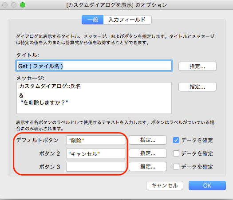
Task: Click 指定... for the ボタン 2 row
Action: point(148,153)
